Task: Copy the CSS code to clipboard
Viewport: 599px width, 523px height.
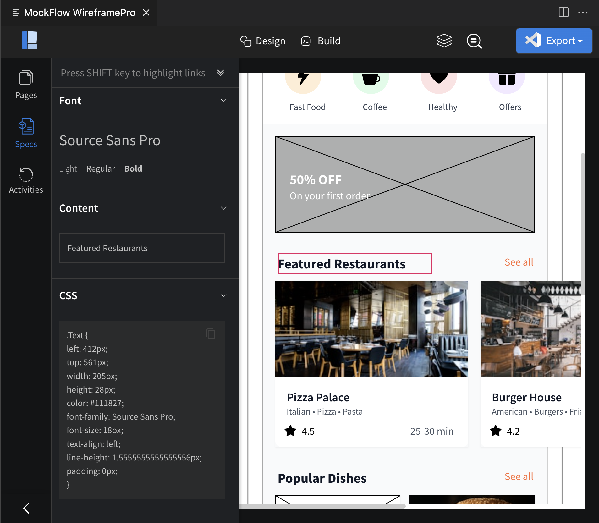Action: click(211, 333)
